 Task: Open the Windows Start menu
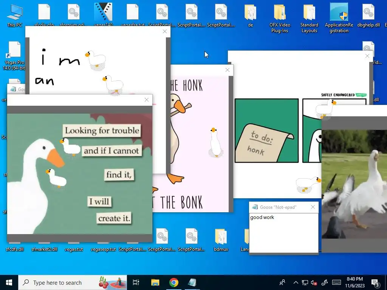coord(9,282)
